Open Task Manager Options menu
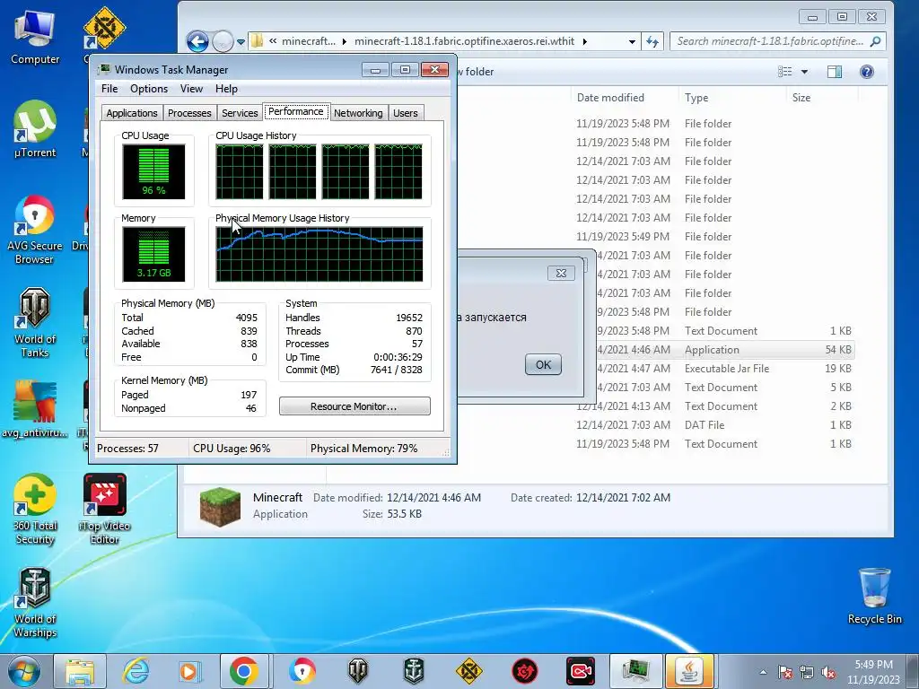This screenshot has height=689, width=919. click(x=149, y=89)
